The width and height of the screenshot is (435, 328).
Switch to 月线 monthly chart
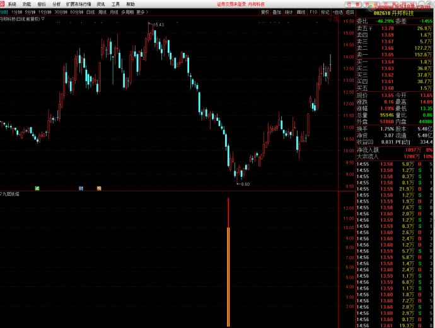[114, 12]
